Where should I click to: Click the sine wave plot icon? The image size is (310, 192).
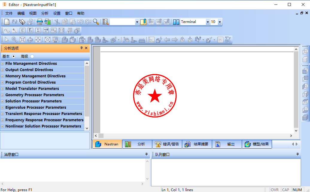click(7, 31)
